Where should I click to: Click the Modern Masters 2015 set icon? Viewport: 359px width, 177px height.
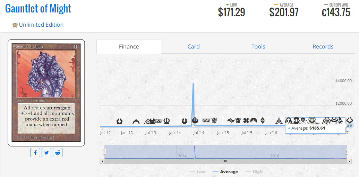246,121
